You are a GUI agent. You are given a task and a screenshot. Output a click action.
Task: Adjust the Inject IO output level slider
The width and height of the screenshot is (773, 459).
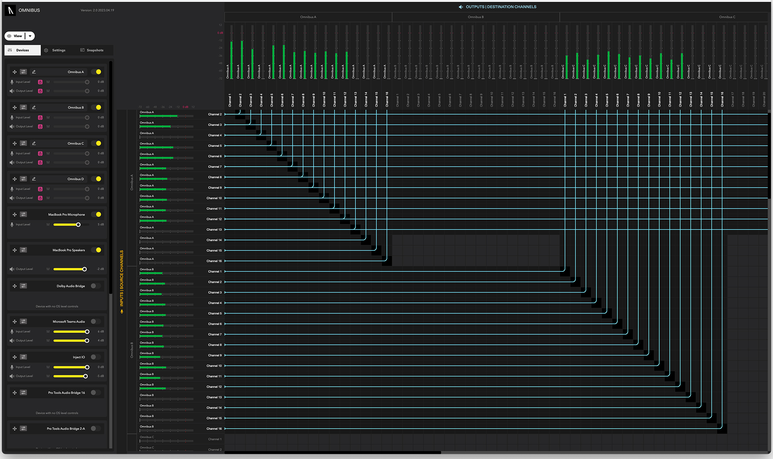point(71,376)
